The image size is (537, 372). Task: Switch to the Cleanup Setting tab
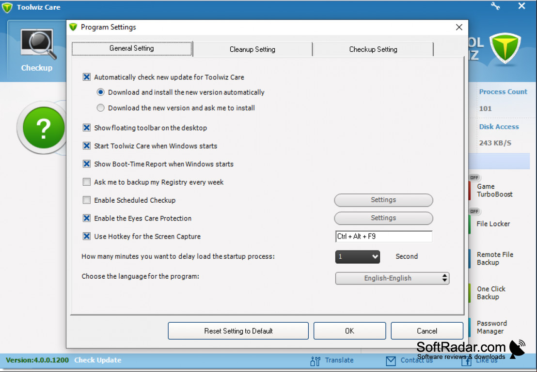253,49
